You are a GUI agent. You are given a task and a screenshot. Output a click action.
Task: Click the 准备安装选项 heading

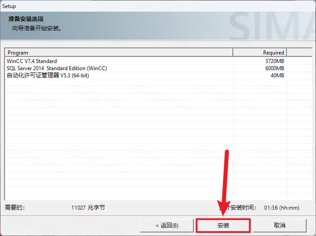tap(26, 19)
